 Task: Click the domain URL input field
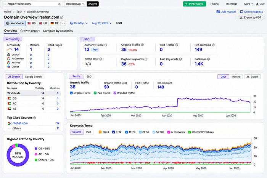click(32, 4)
